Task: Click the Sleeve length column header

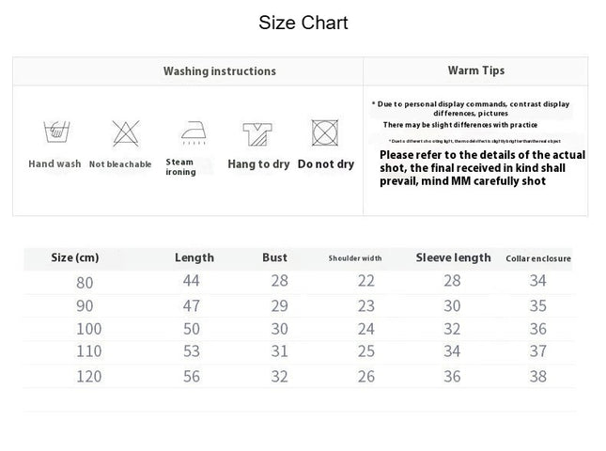Action: click(454, 257)
